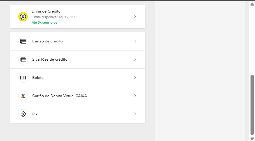The height and width of the screenshot is (141, 255).
Task: Open chevron for Cartão de Débito Virtual CAIXA
Action: coord(135,96)
